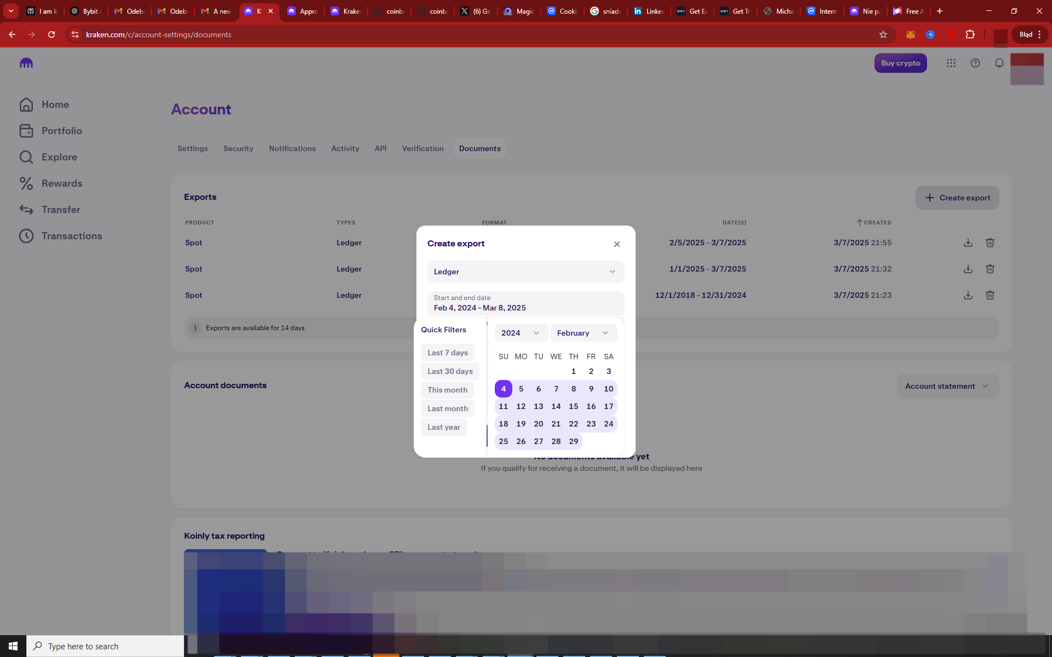The image size is (1052, 657).
Task: Go back in browser history
Action: pos(12,34)
